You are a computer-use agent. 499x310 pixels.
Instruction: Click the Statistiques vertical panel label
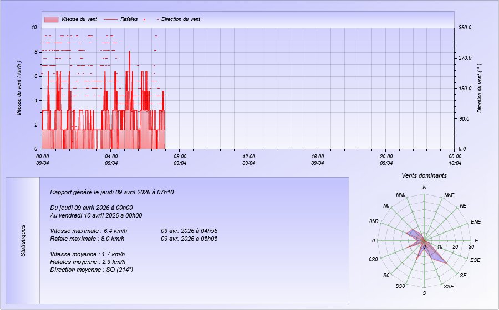(x=23, y=240)
